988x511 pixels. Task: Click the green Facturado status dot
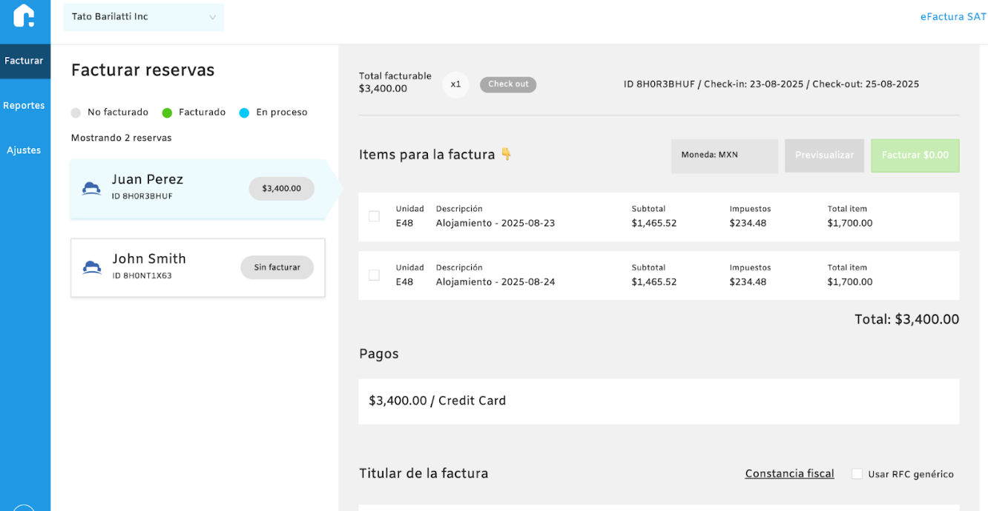coord(167,113)
